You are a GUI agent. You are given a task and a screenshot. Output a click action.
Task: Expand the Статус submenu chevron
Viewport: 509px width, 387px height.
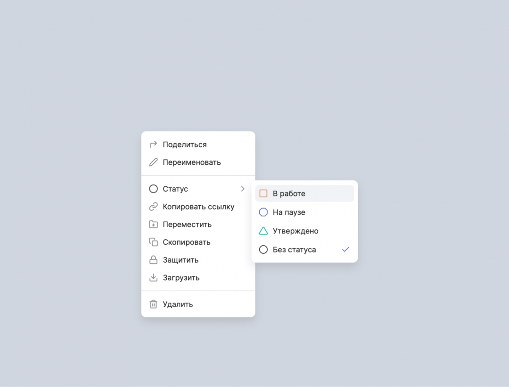tap(243, 189)
